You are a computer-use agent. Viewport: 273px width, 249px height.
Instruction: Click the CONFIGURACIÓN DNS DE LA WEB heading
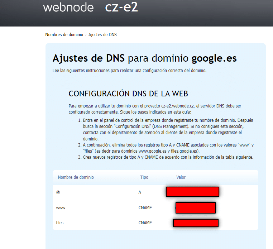coord(128,94)
